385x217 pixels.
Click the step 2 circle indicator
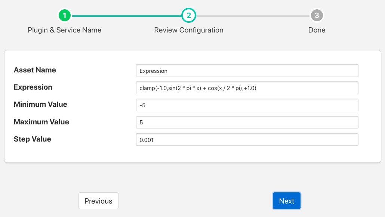coord(189,16)
